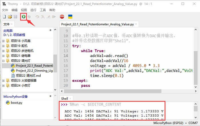This screenshot has height=126, width=200.
Task: Click the Save floppy disk icon
Action: (x=15, y=17)
